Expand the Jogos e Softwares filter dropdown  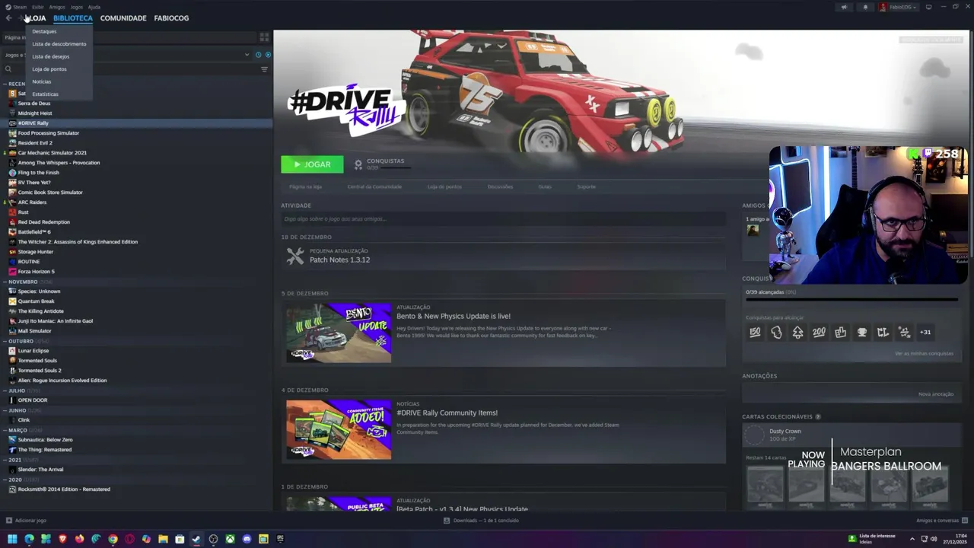(x=247, y=55)
